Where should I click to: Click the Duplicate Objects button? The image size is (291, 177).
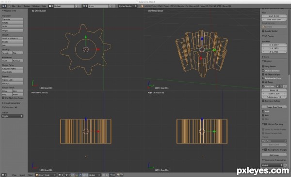(13, 38)
